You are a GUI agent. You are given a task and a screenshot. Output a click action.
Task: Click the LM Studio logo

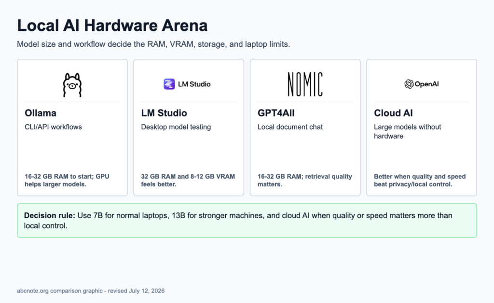[187, 84]
